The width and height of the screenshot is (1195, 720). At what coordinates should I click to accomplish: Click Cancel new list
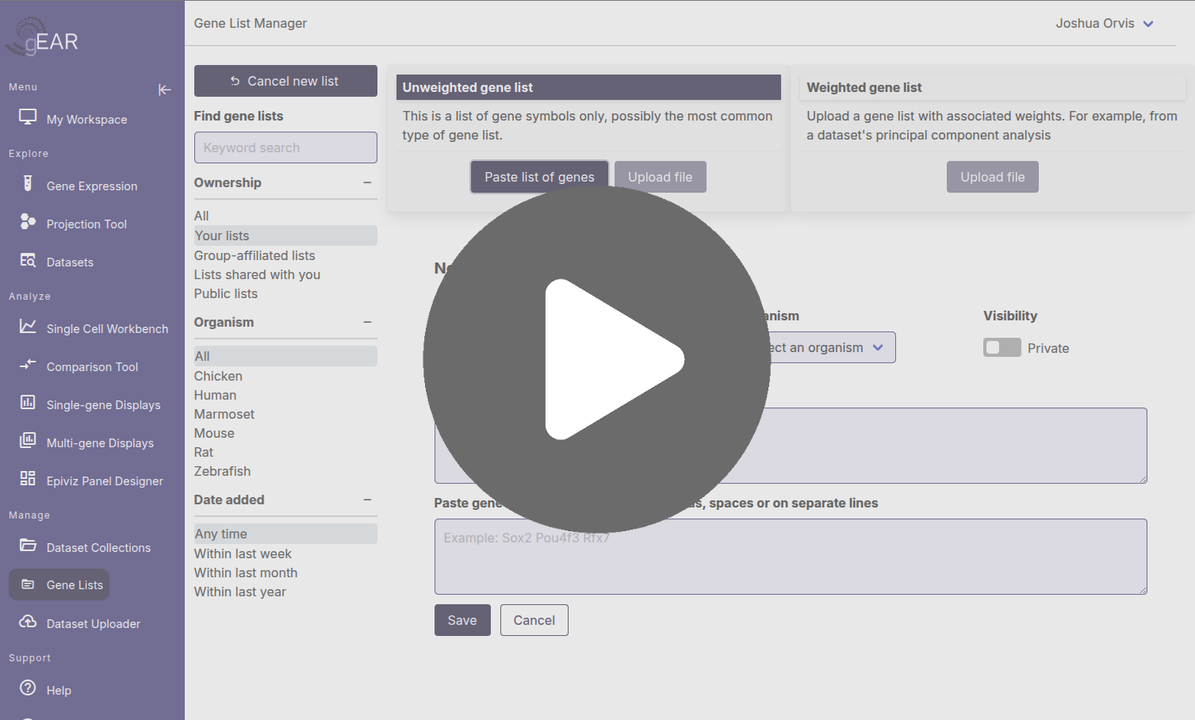tap(285, 81)
